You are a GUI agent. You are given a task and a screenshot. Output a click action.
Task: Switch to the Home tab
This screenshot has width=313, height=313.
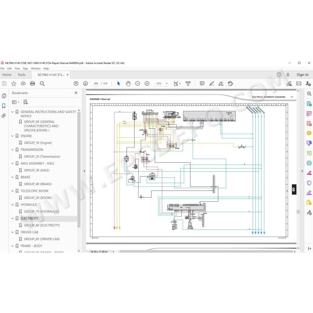(x=7, y=75)
